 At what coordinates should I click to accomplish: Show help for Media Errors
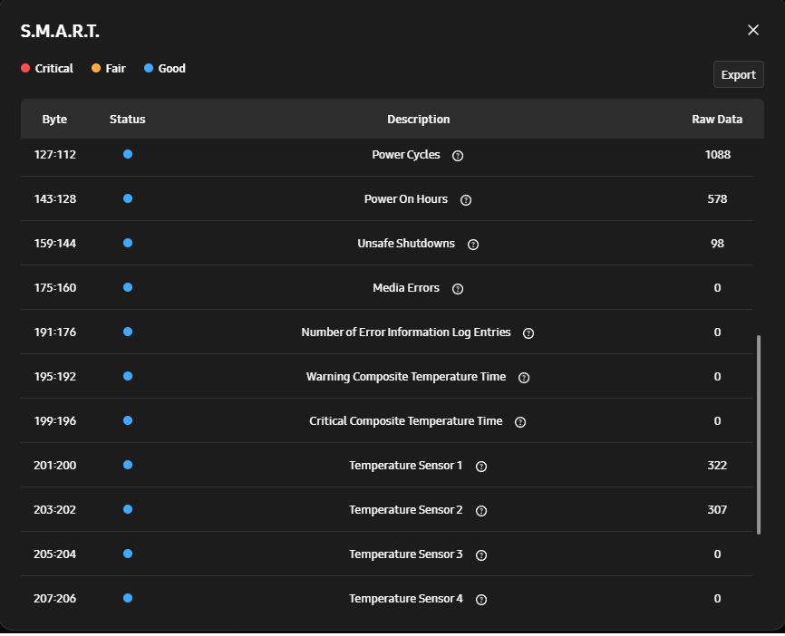pyautogui.click(x=458, y=289)
